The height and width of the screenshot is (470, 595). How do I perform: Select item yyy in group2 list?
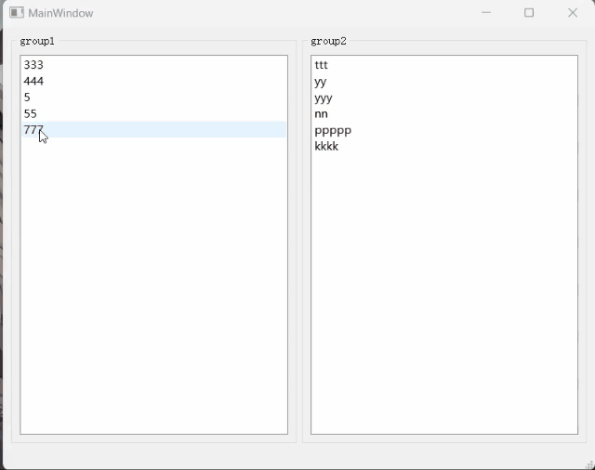point(444,98)
